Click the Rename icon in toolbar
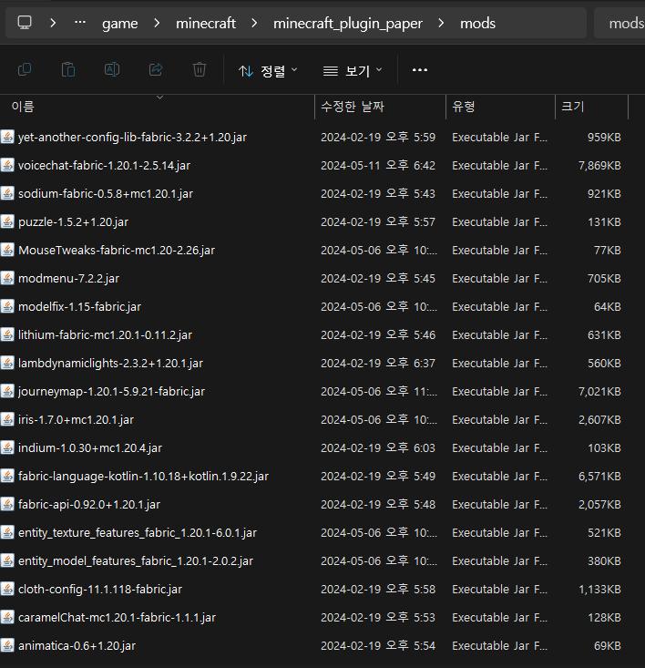 112,70
